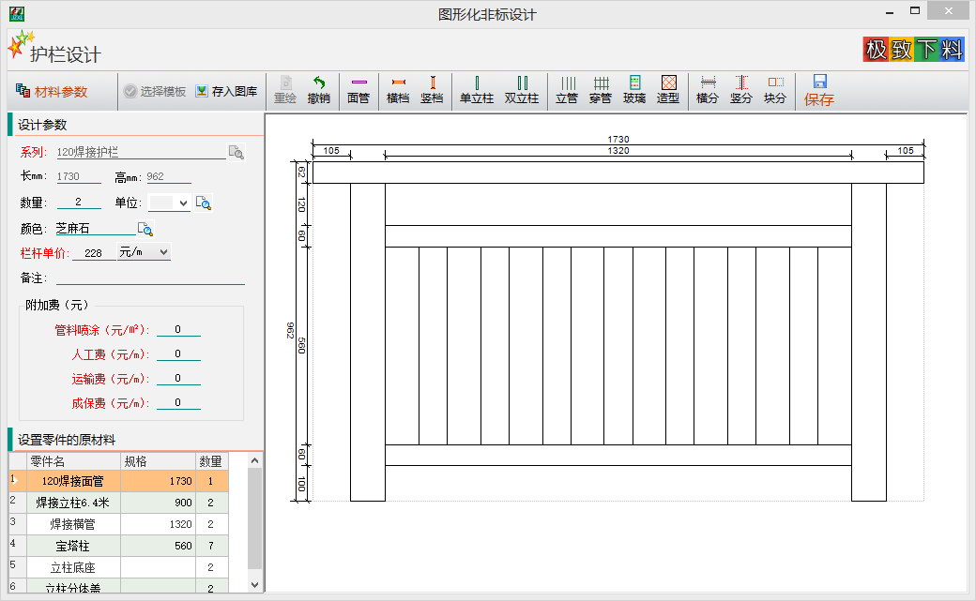Open the 元/m price unit dropdown

click(x=163, y=252)
